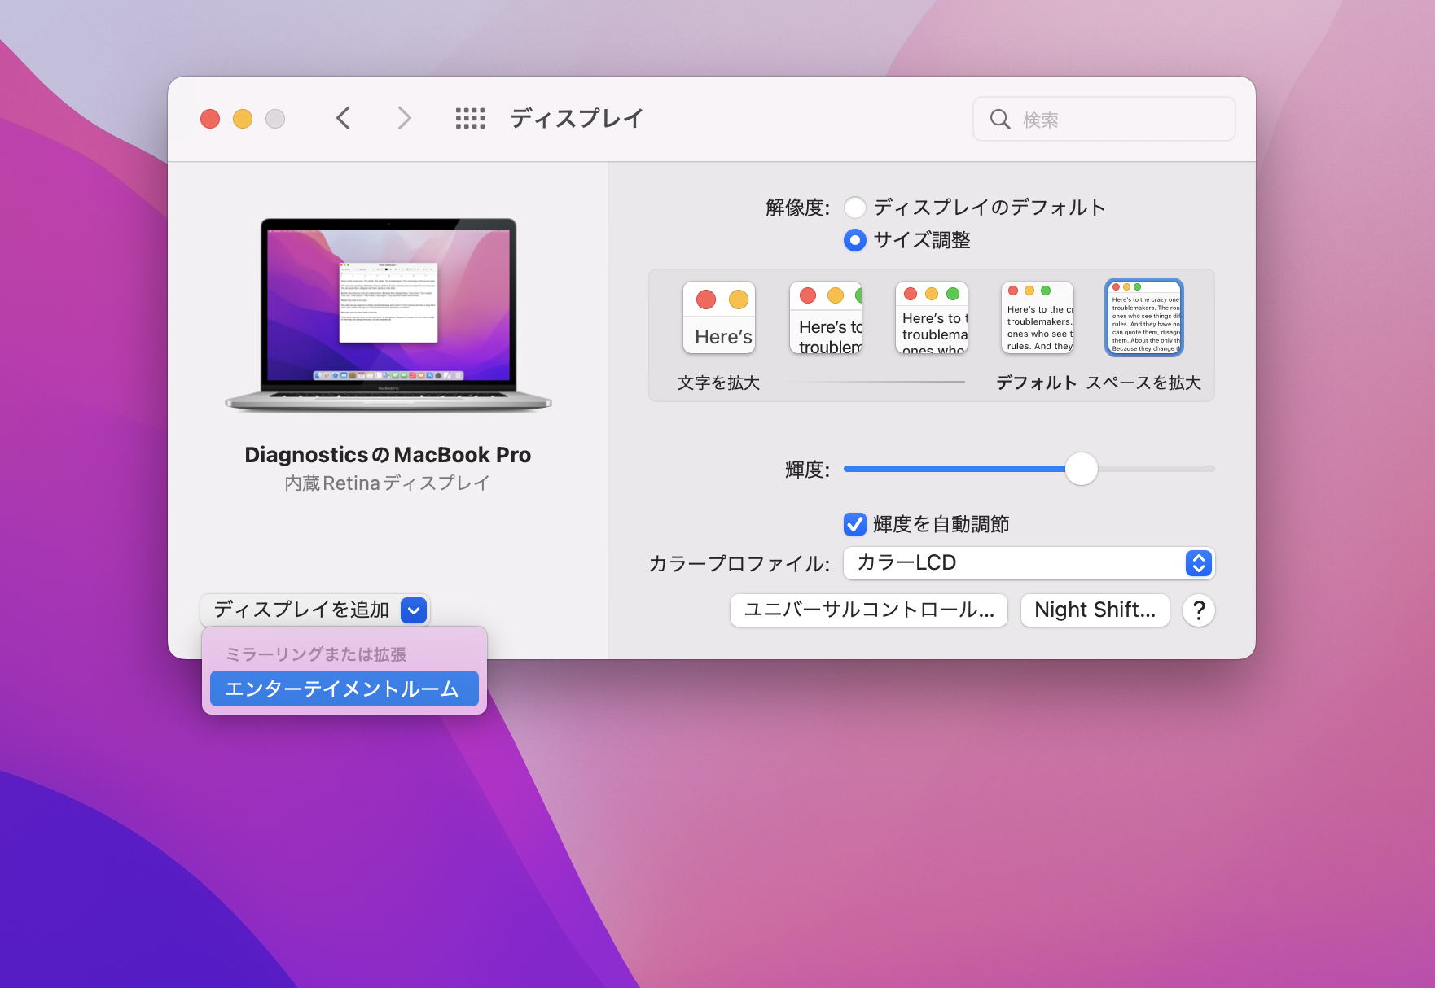Select エンターテイメントルーム menu item
The height and width of the screenshot is (988, 1435).
click(344, 689)
